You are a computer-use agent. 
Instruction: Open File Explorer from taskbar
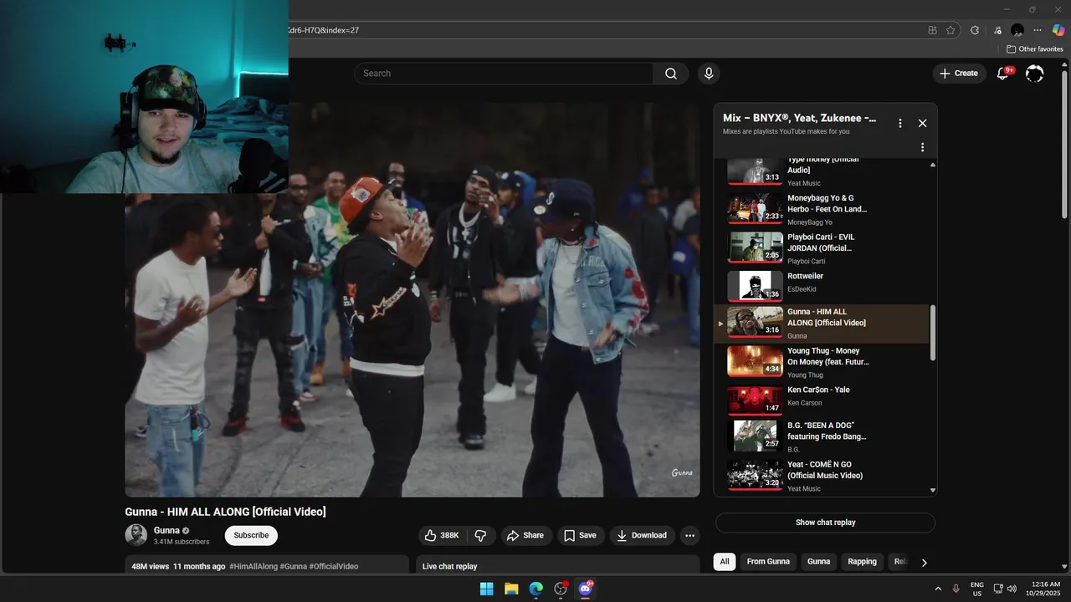click(511, 589)
